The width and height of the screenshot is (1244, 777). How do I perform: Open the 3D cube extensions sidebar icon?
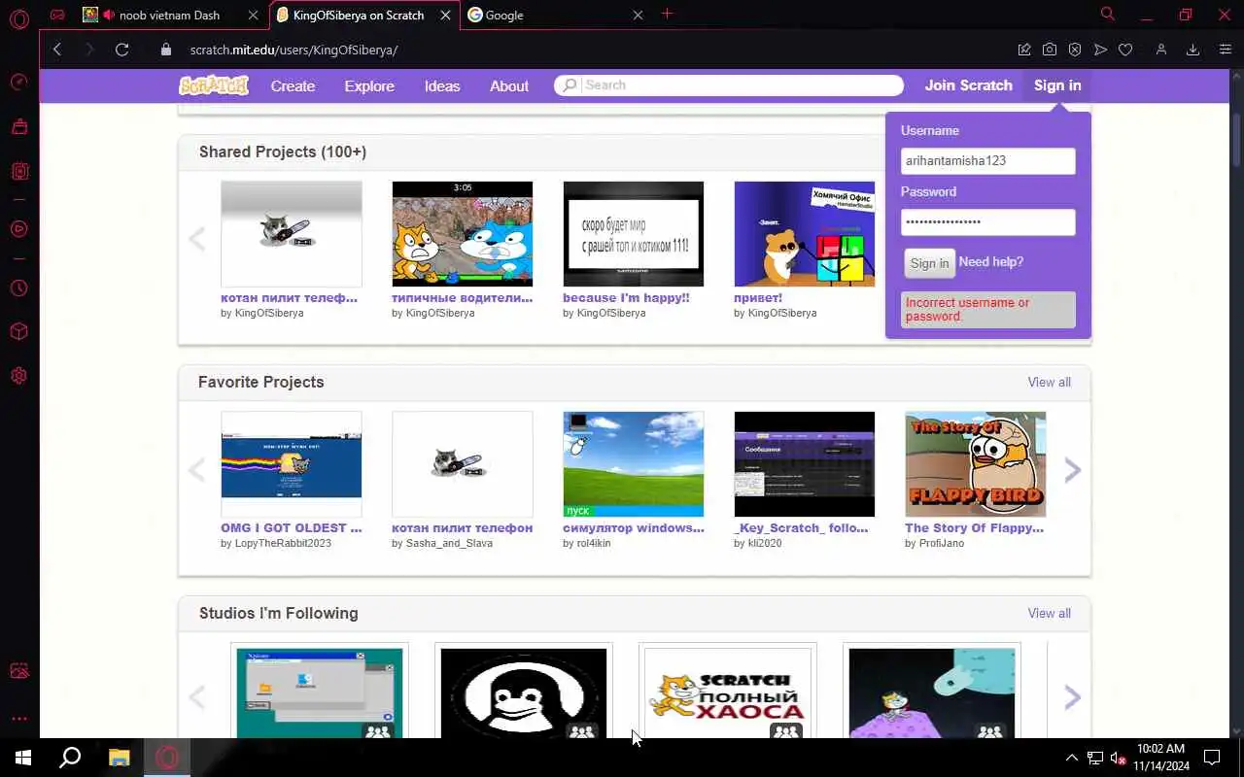(x=18, y=332)
